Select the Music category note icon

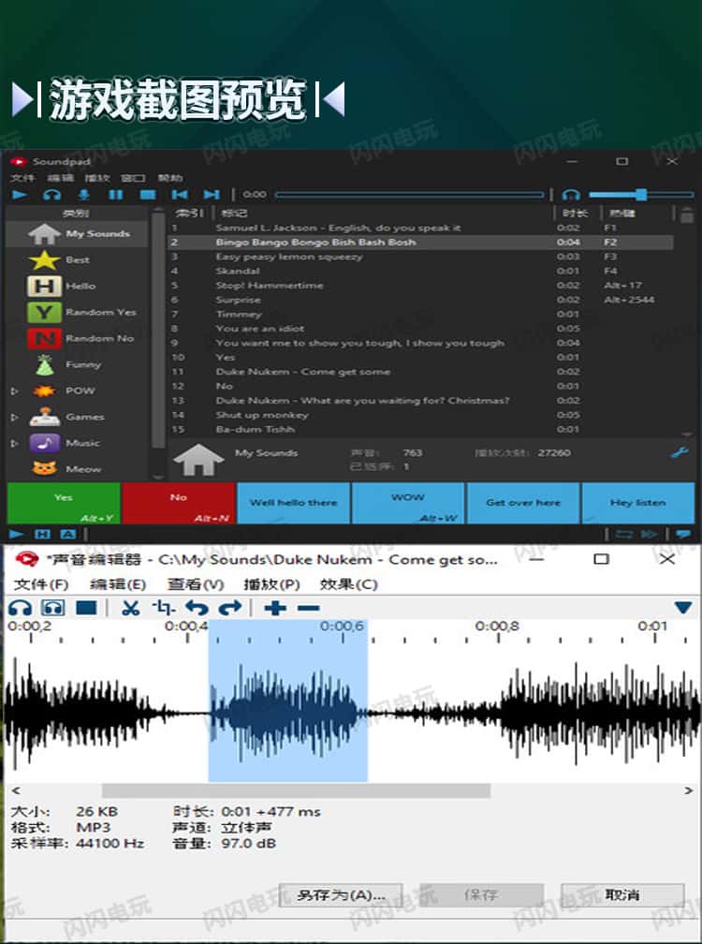[x=45, y=443]
